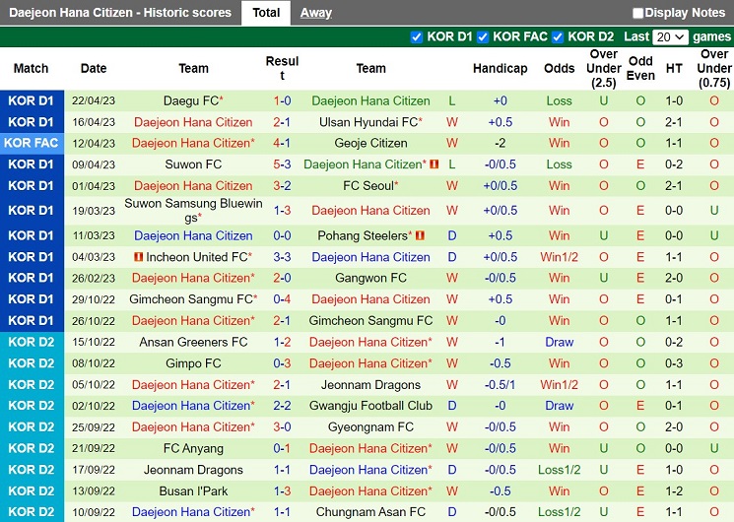Open Suwon Samsung Bluewings team link
The image size is (734, 522).
[x=193, y=210]
